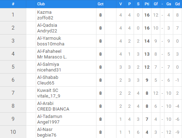
Task: Open the Kazma club link
Action: click(44, 12)
